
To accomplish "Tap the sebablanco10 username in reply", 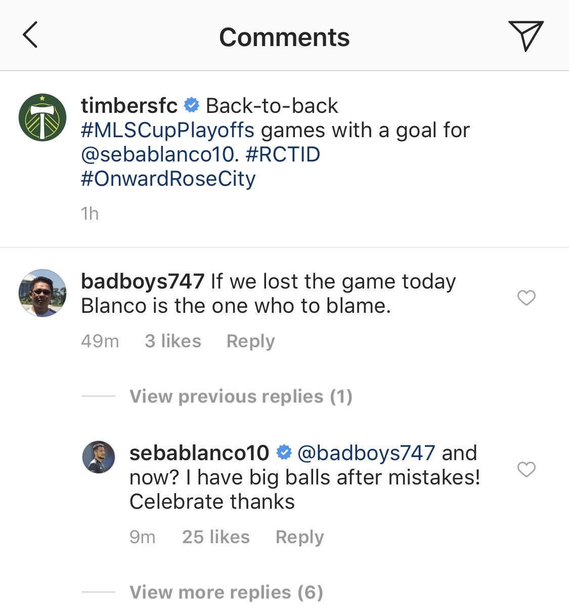I will [x=199, y=453].
